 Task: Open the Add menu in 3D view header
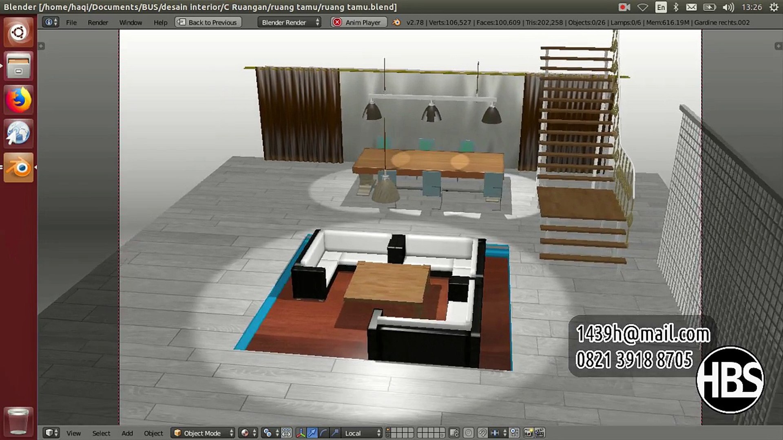(127, 433)
